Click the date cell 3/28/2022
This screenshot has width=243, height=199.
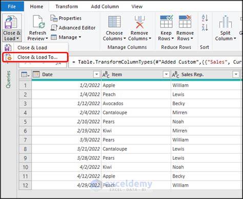tap(66, 158)
